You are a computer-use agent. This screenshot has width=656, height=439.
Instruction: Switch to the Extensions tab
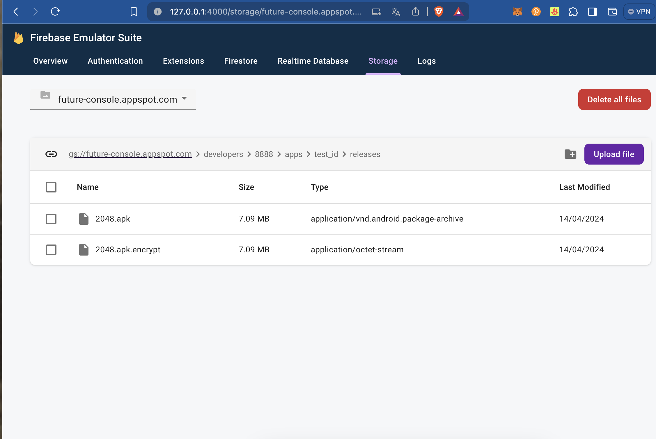coord(183,61)
